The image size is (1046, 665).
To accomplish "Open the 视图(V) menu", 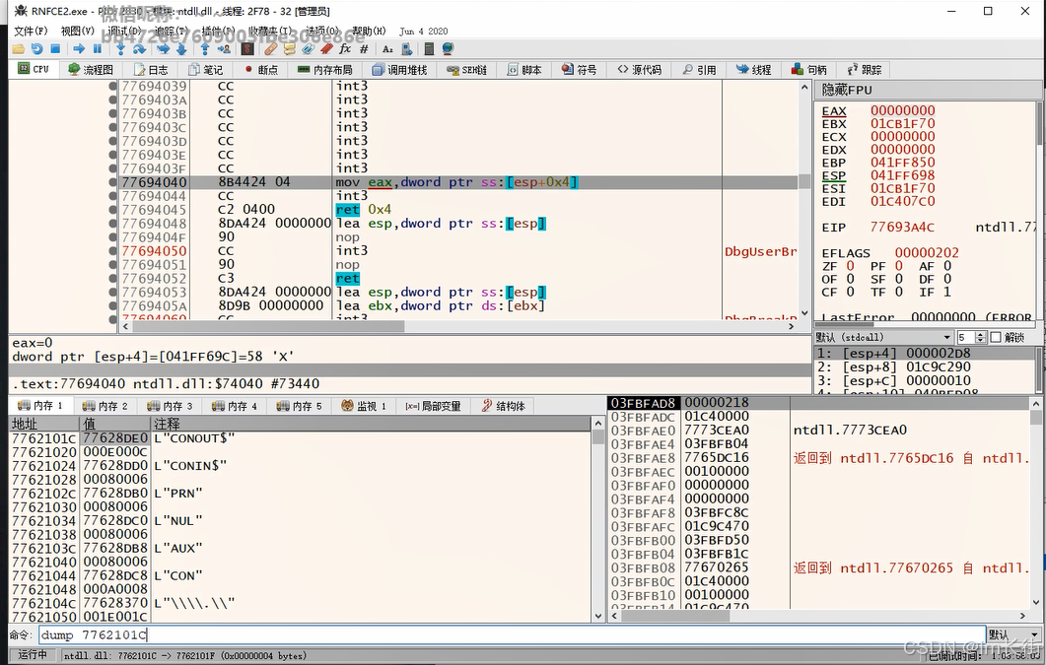I will pyautogui.click(x=77, y=31).
